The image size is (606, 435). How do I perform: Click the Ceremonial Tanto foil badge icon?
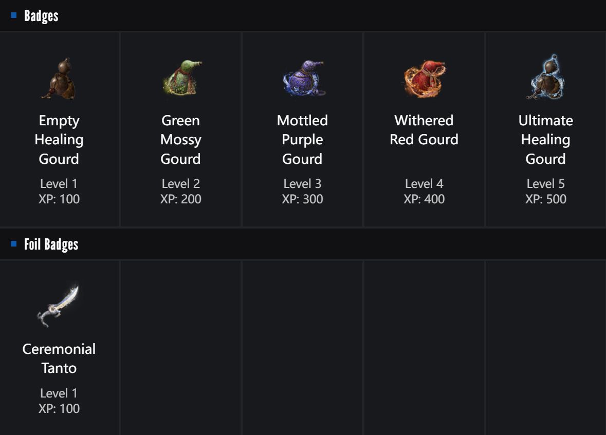pos(59,306)
